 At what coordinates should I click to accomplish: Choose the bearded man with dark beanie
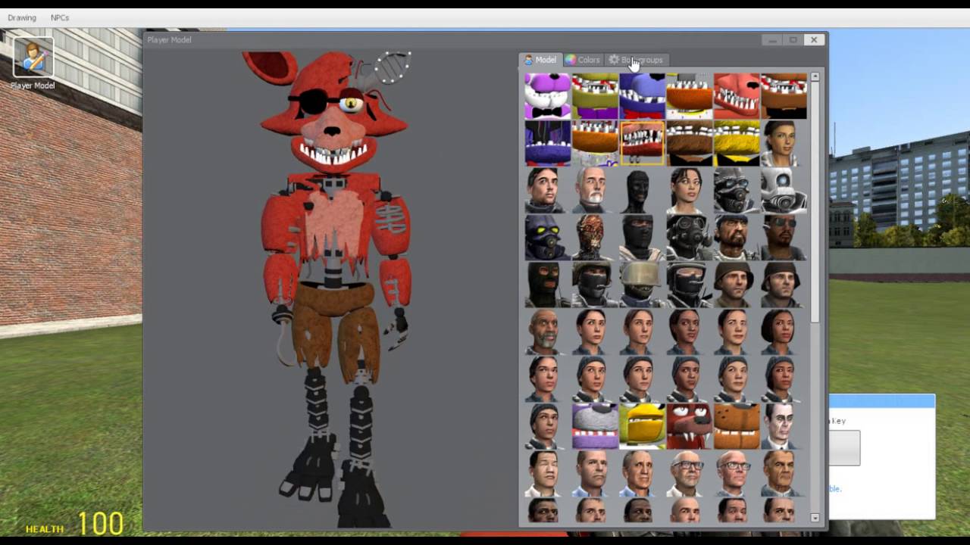[736, 237]
